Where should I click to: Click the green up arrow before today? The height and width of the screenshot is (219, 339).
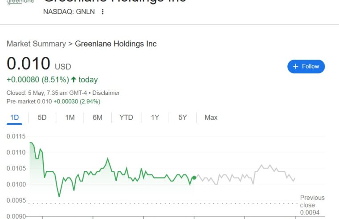[x=74, y=80]
